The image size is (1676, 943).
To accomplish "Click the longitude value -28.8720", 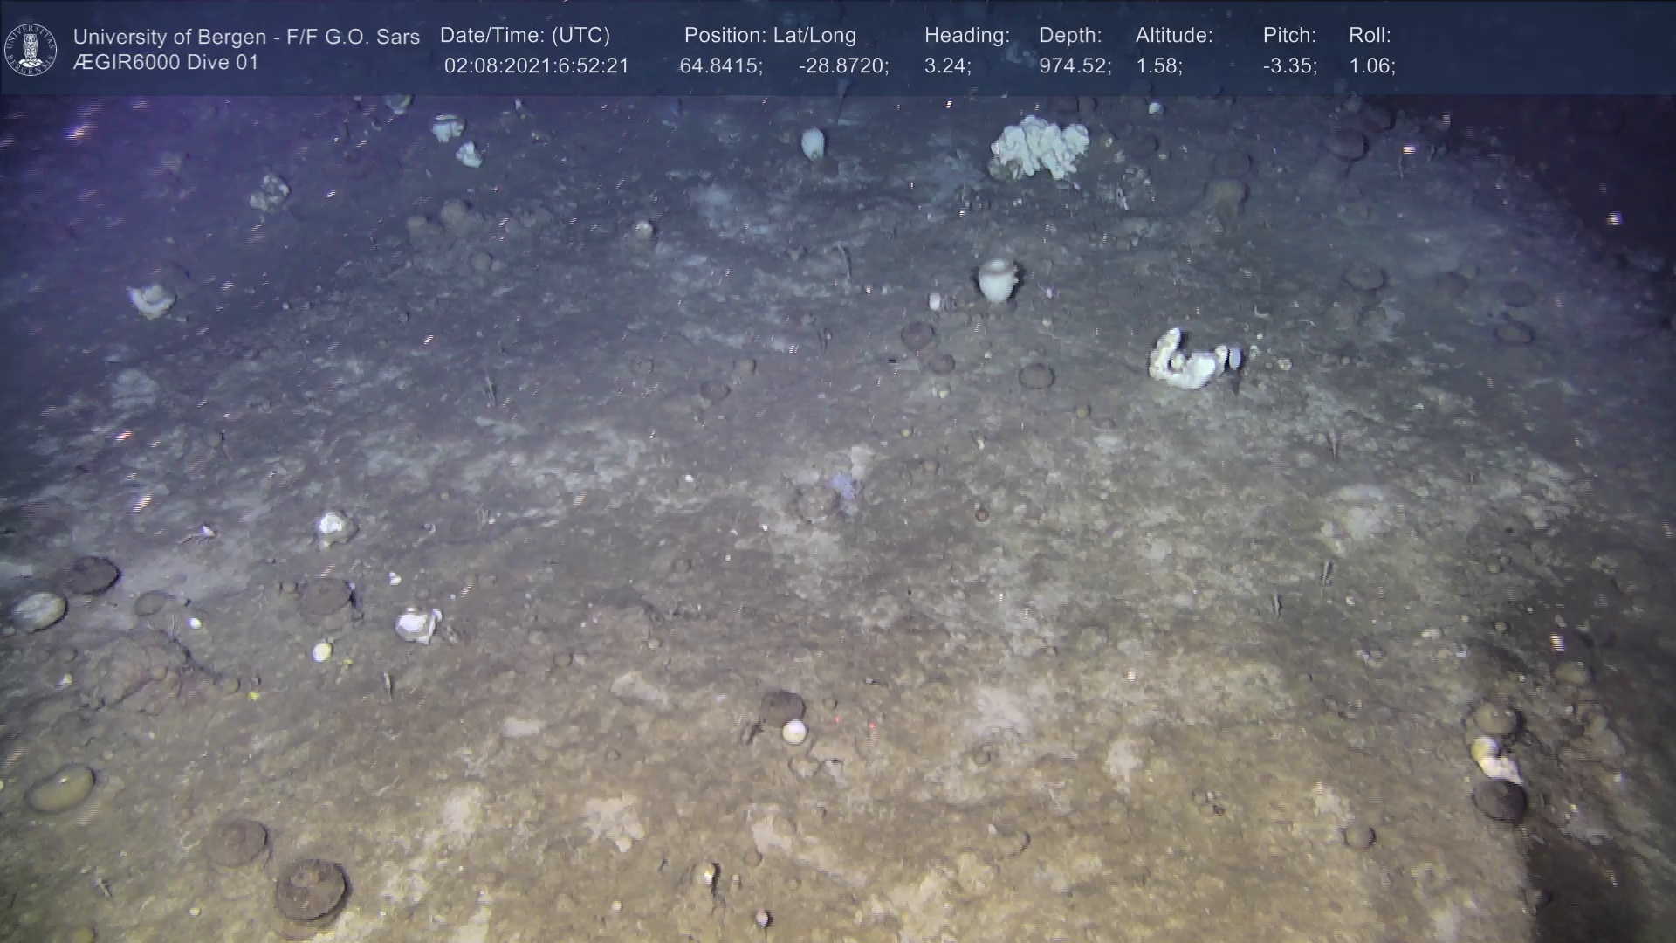I will point(843,65).
